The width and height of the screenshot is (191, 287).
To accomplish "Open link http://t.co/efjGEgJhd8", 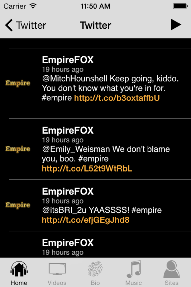I will (x=86, y=220).
